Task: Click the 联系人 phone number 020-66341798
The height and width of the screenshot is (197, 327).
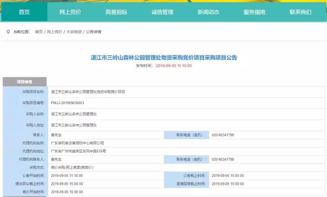Action: coord(223,135)
